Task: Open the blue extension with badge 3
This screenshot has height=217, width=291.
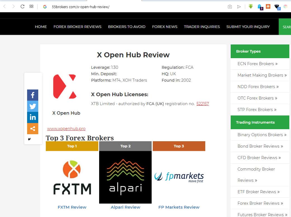Action: 260,7
